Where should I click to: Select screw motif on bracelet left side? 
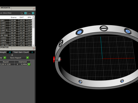pos(61,43)
